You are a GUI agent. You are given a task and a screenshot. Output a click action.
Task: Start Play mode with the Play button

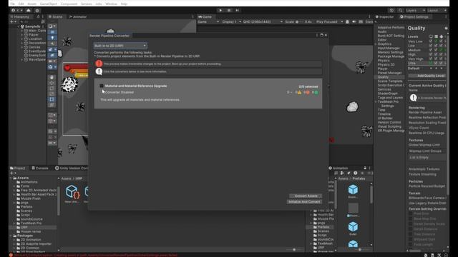[x=220, y=10]
